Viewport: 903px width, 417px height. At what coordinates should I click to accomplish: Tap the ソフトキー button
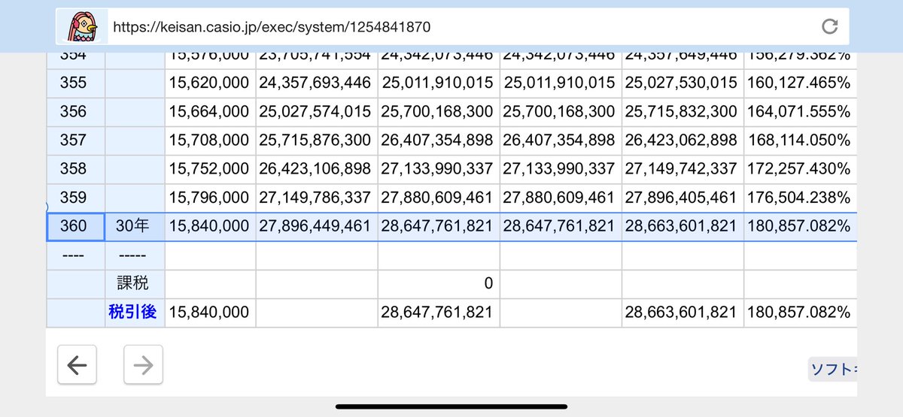point(833,369)
